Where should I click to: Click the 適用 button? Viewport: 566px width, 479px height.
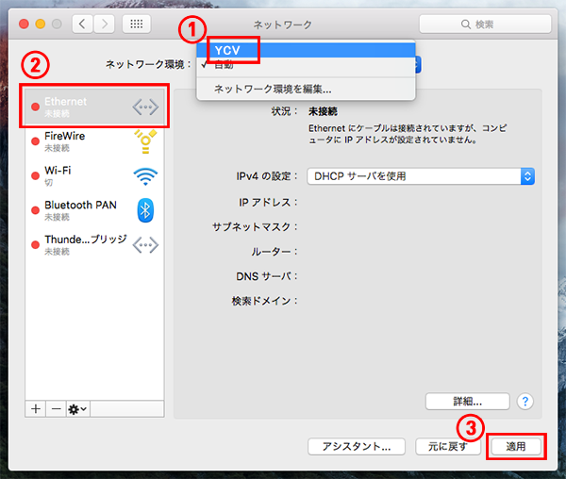point(516,447)
